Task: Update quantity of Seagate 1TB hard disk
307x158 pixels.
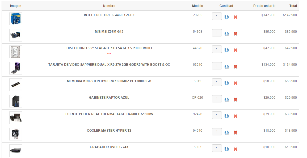Action: pos(226,50)
